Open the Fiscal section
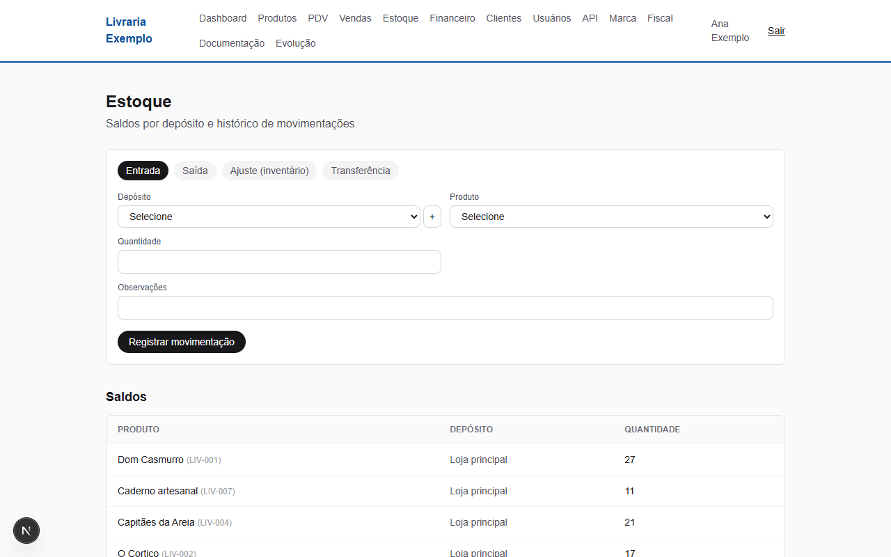The height and width of the screenshot is (557, 891). [x=660, y=18]
